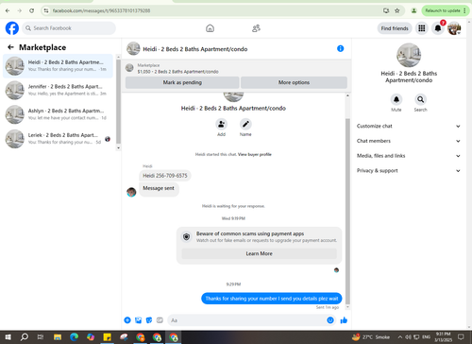Bookmark this page with the star icon

coord(397,10)
